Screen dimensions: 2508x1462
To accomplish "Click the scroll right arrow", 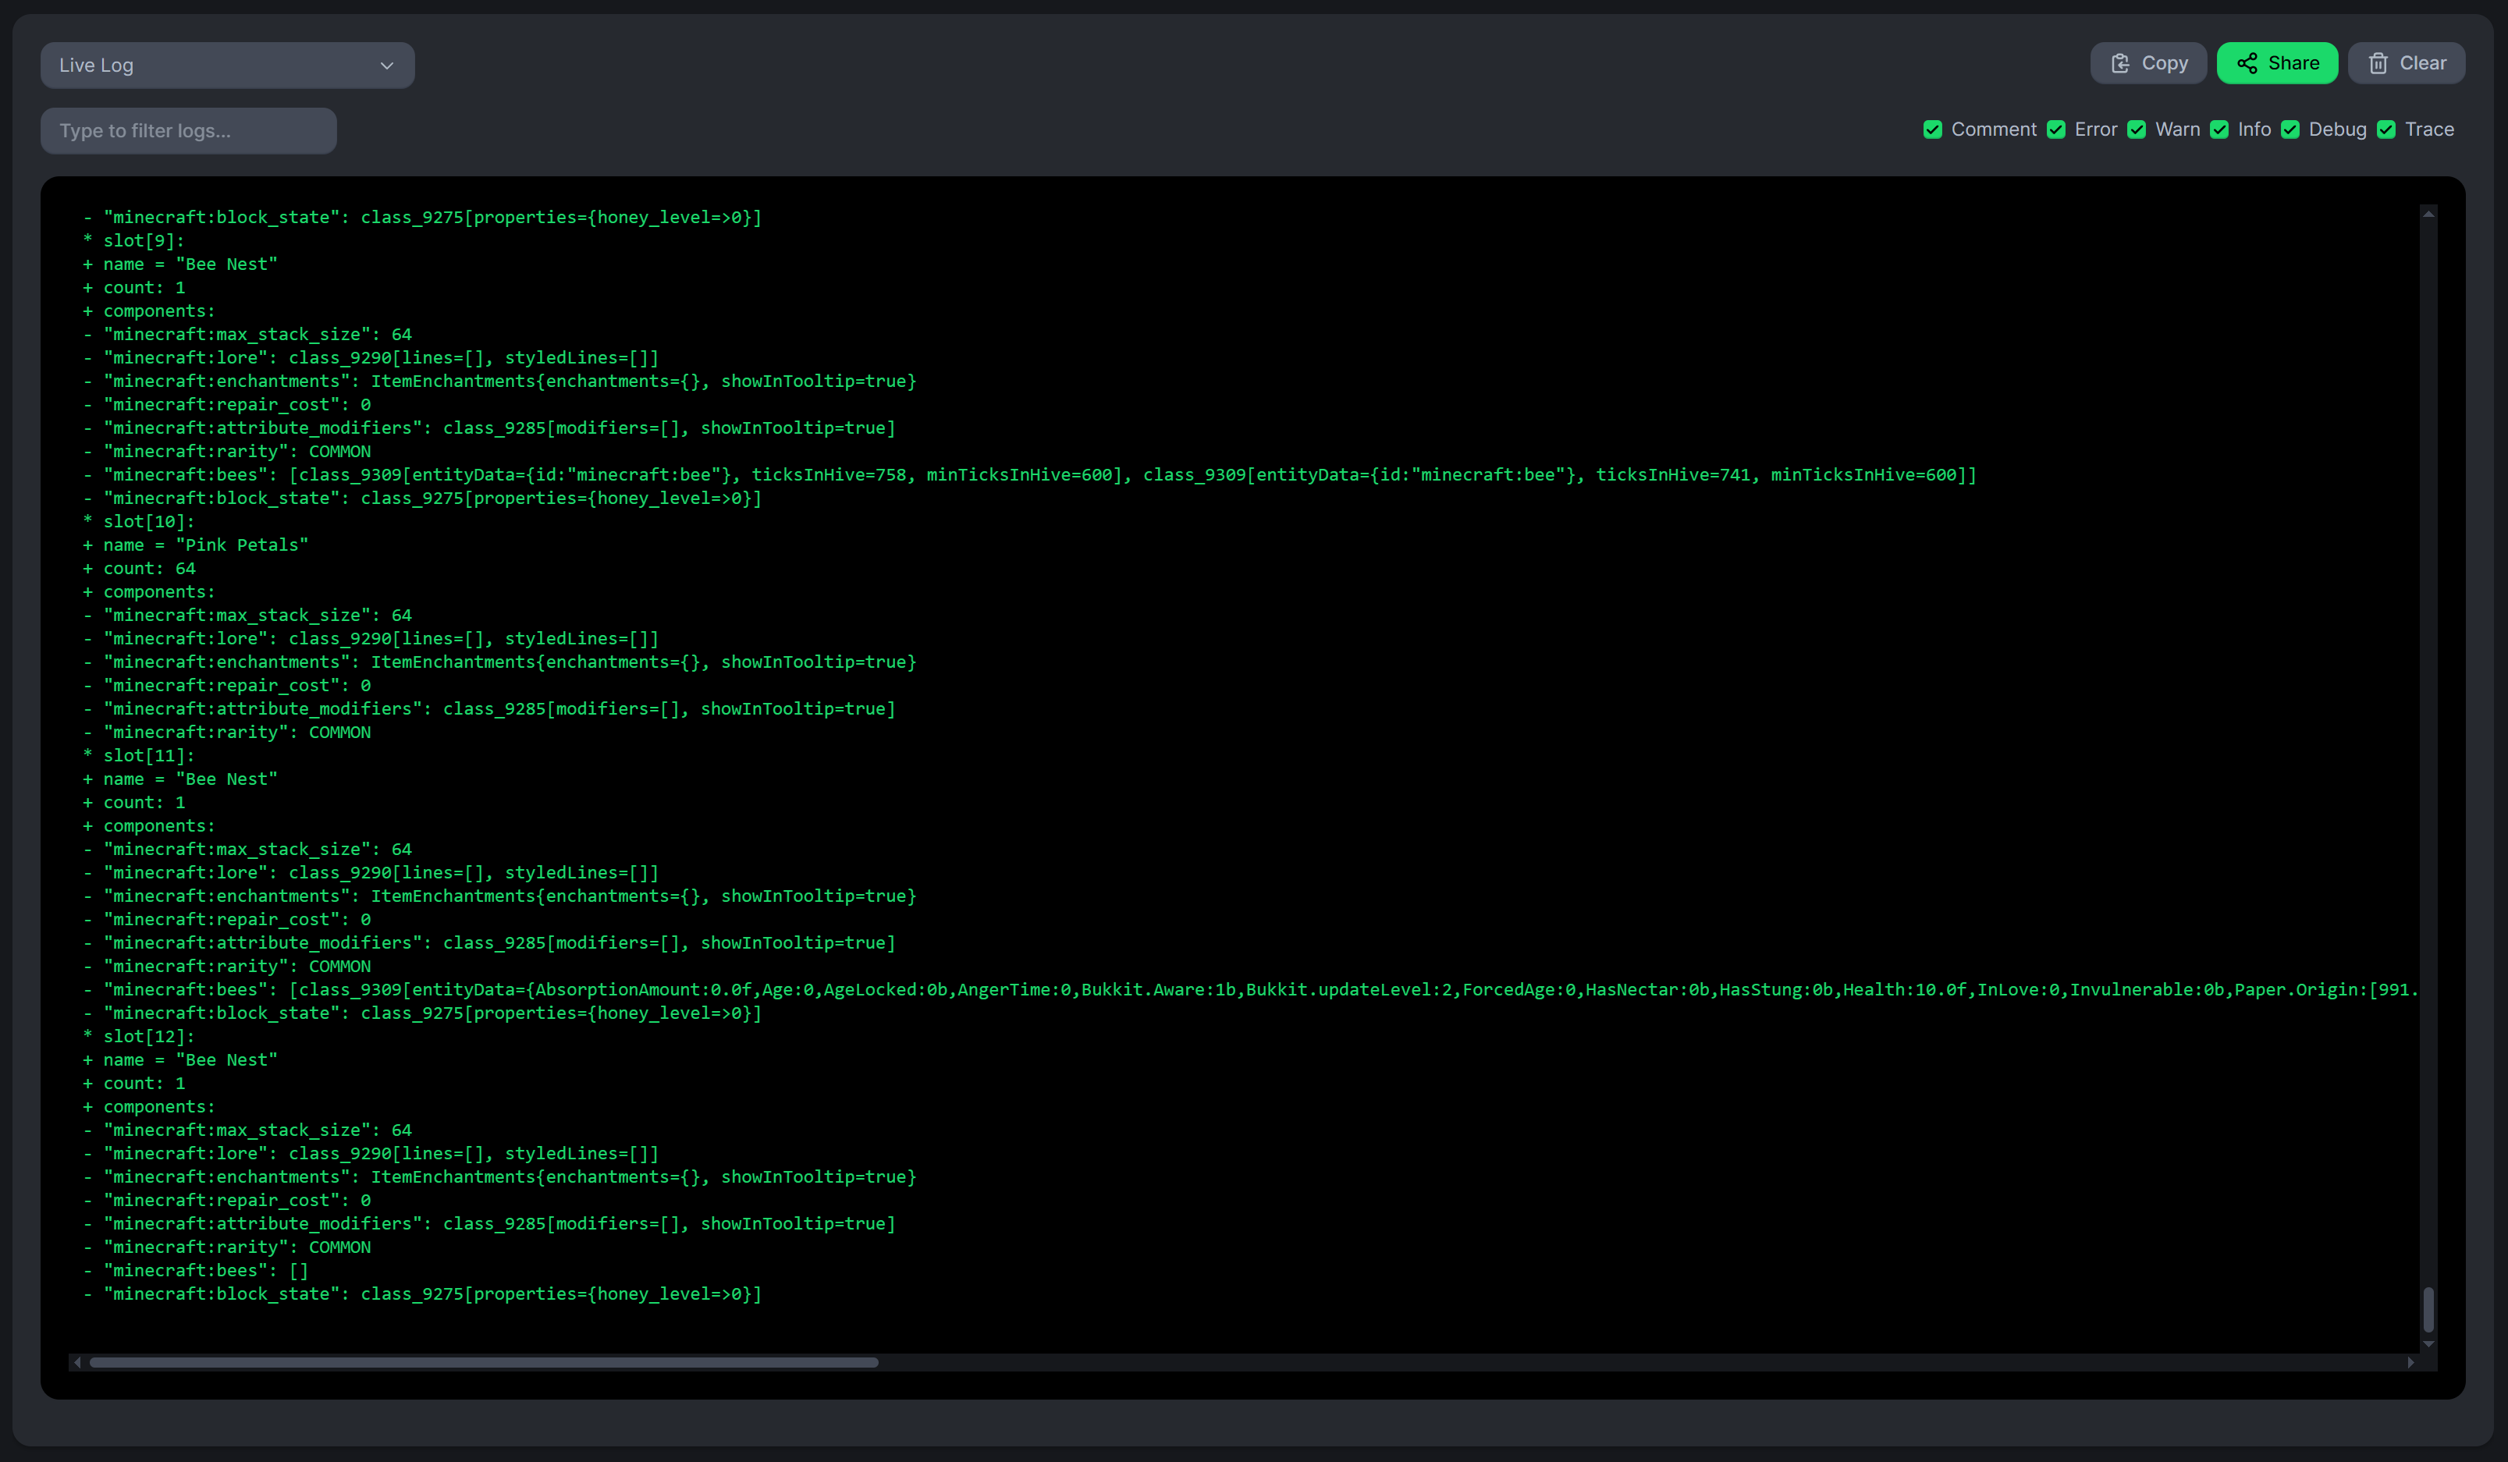I will tap(2410, 1362).
